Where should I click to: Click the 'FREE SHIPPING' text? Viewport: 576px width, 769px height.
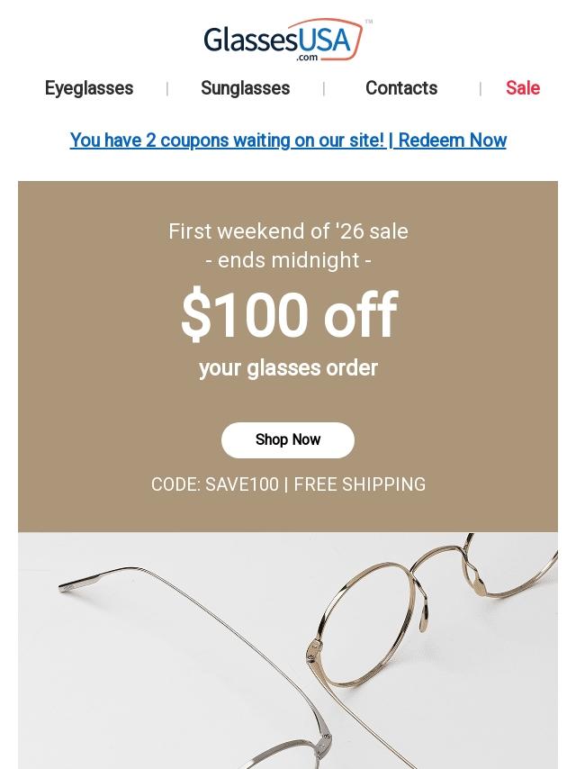point(360,484)
